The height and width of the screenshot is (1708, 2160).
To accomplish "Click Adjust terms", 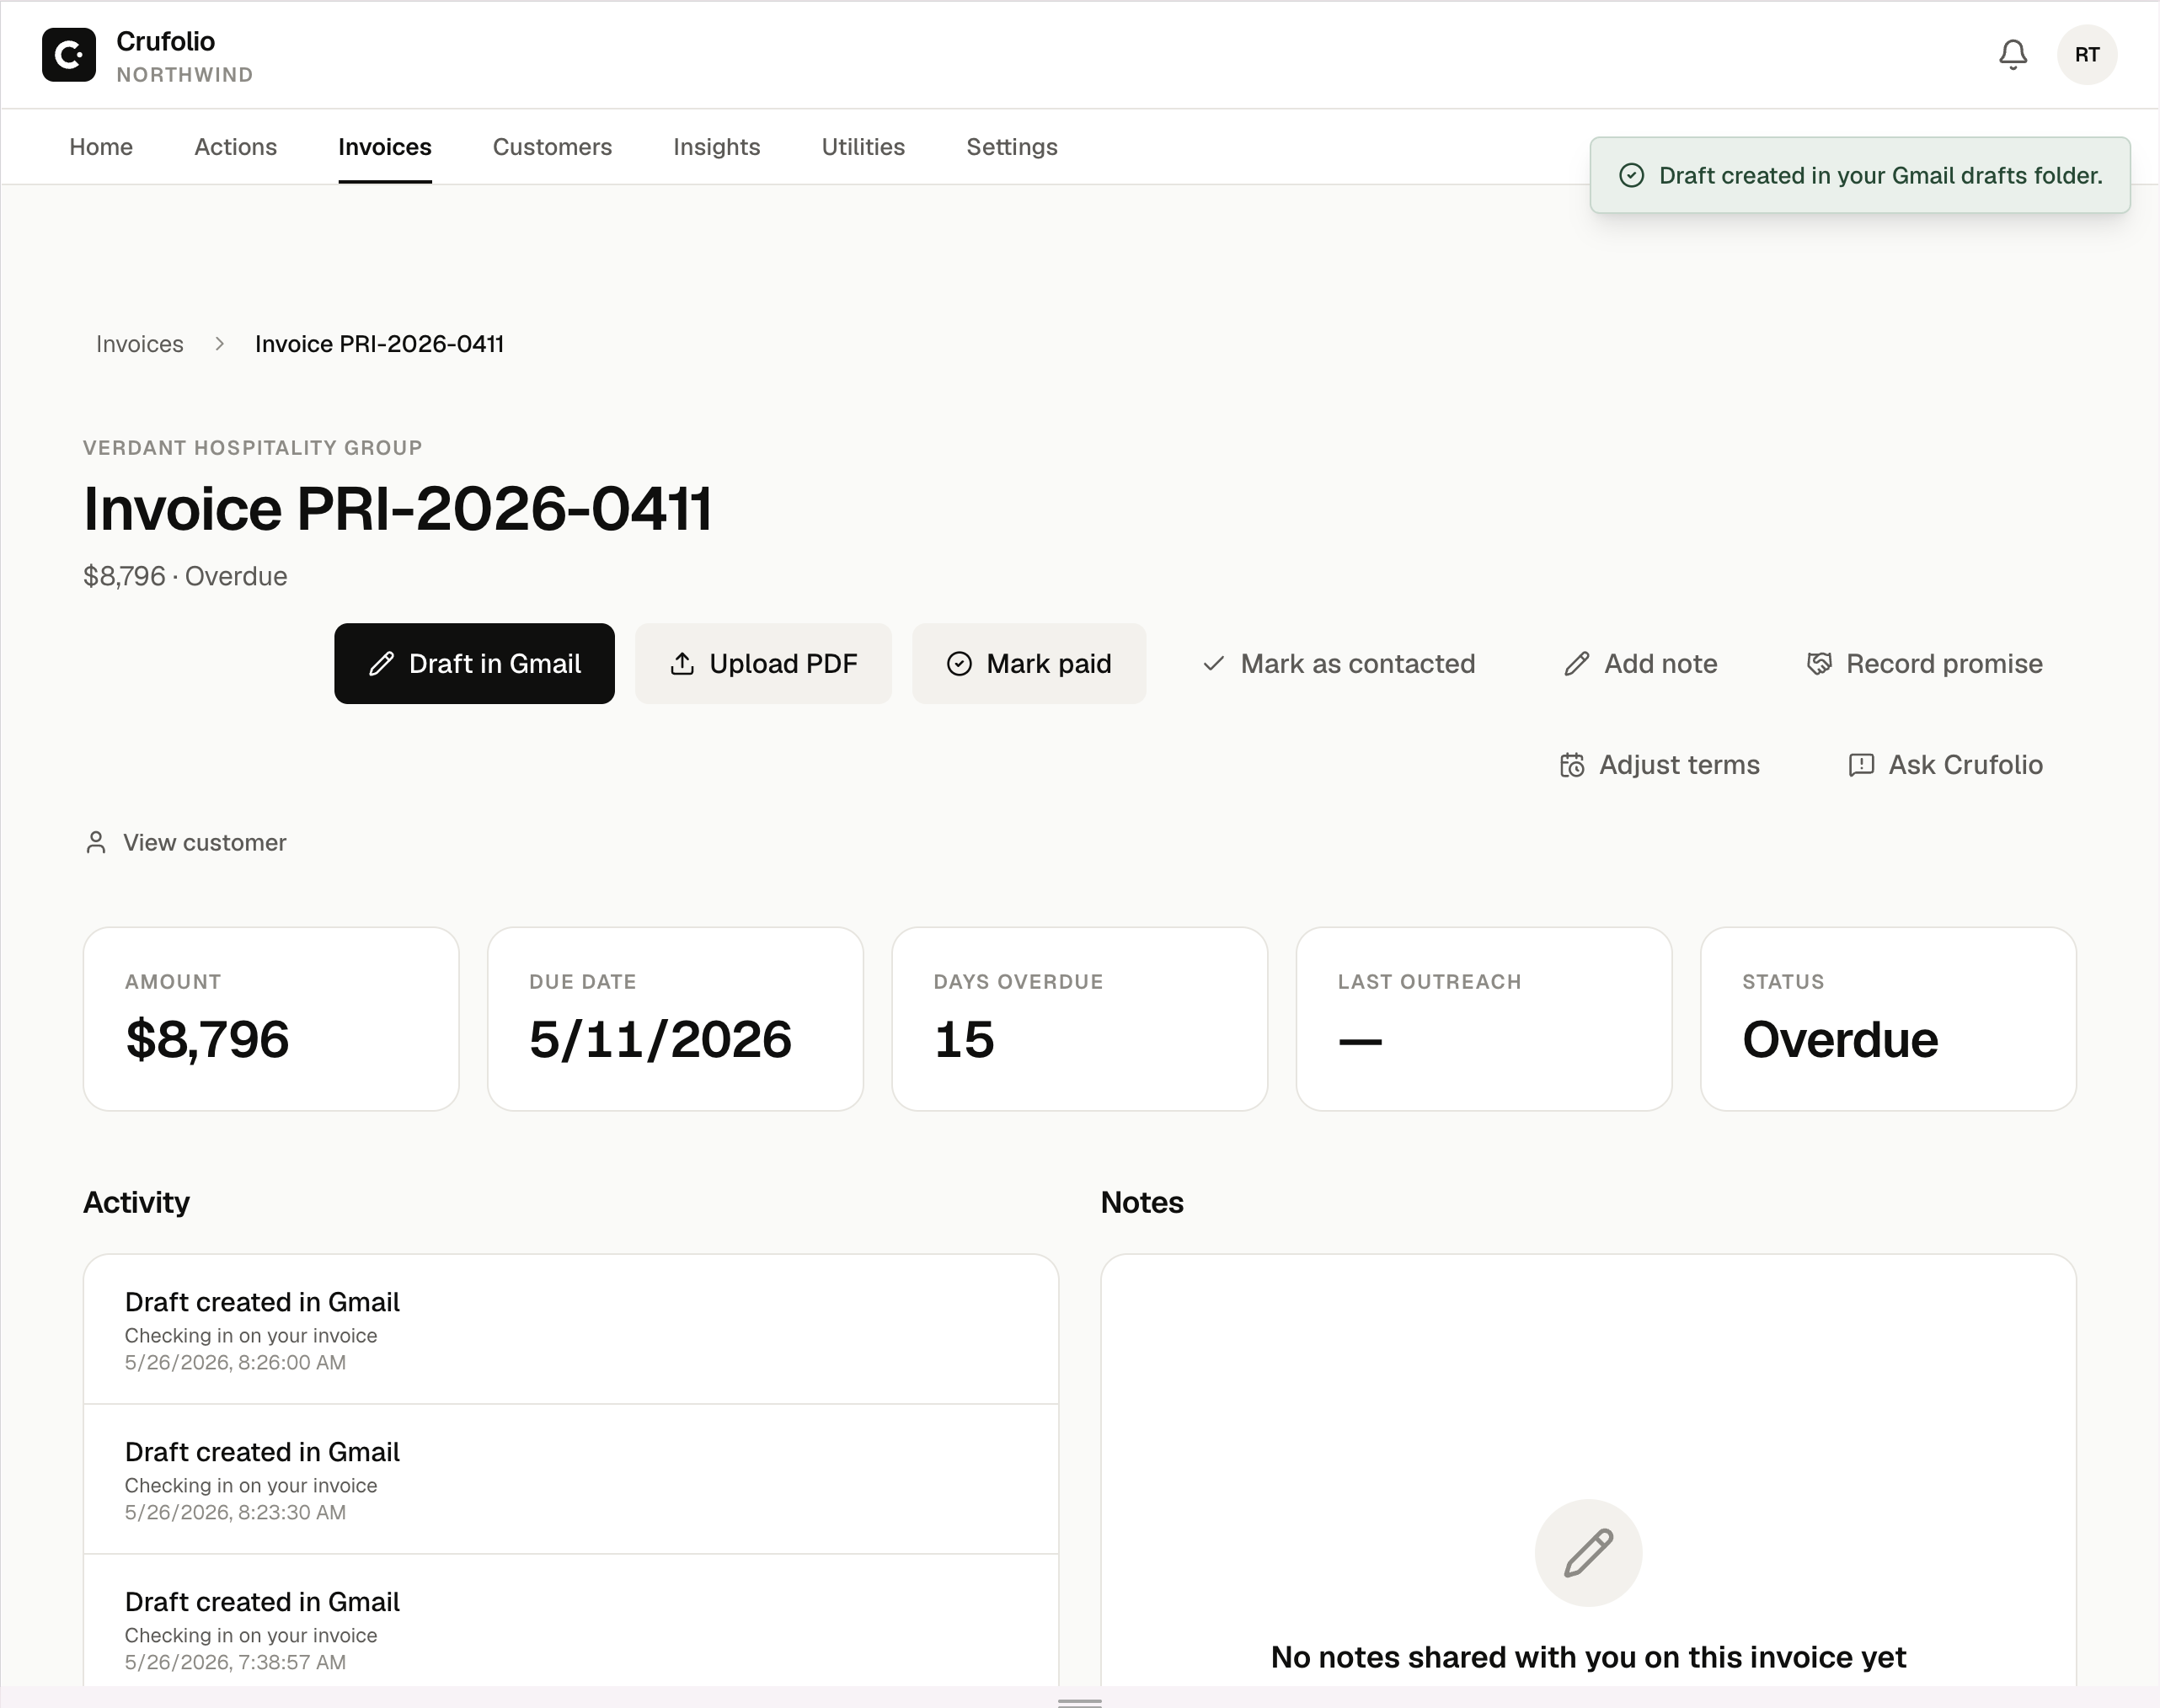I will point(1659,765).
